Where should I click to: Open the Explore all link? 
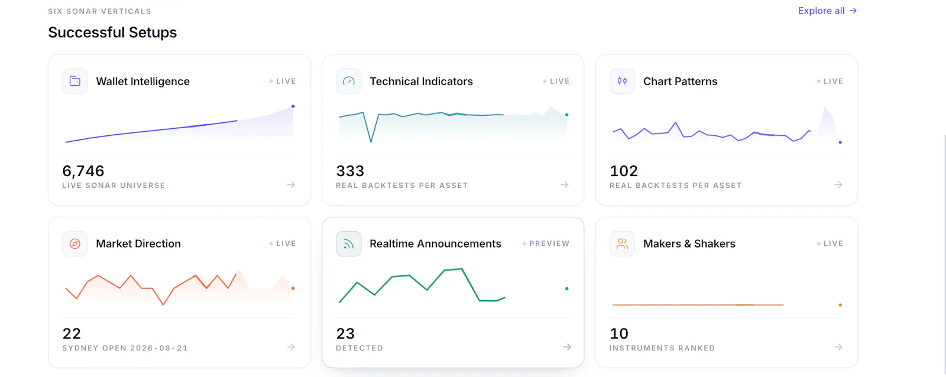pos(827,11)
